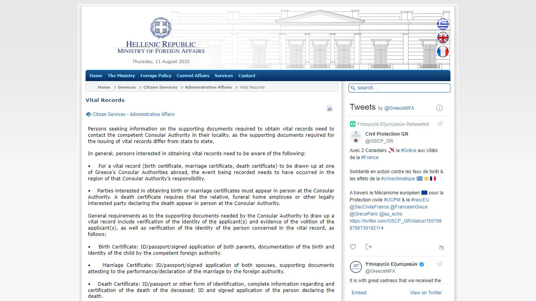Click Vital Records breadcrumb text
Image resolution: width=536 pixels, height=301 pixels.
tap(252, 87)
